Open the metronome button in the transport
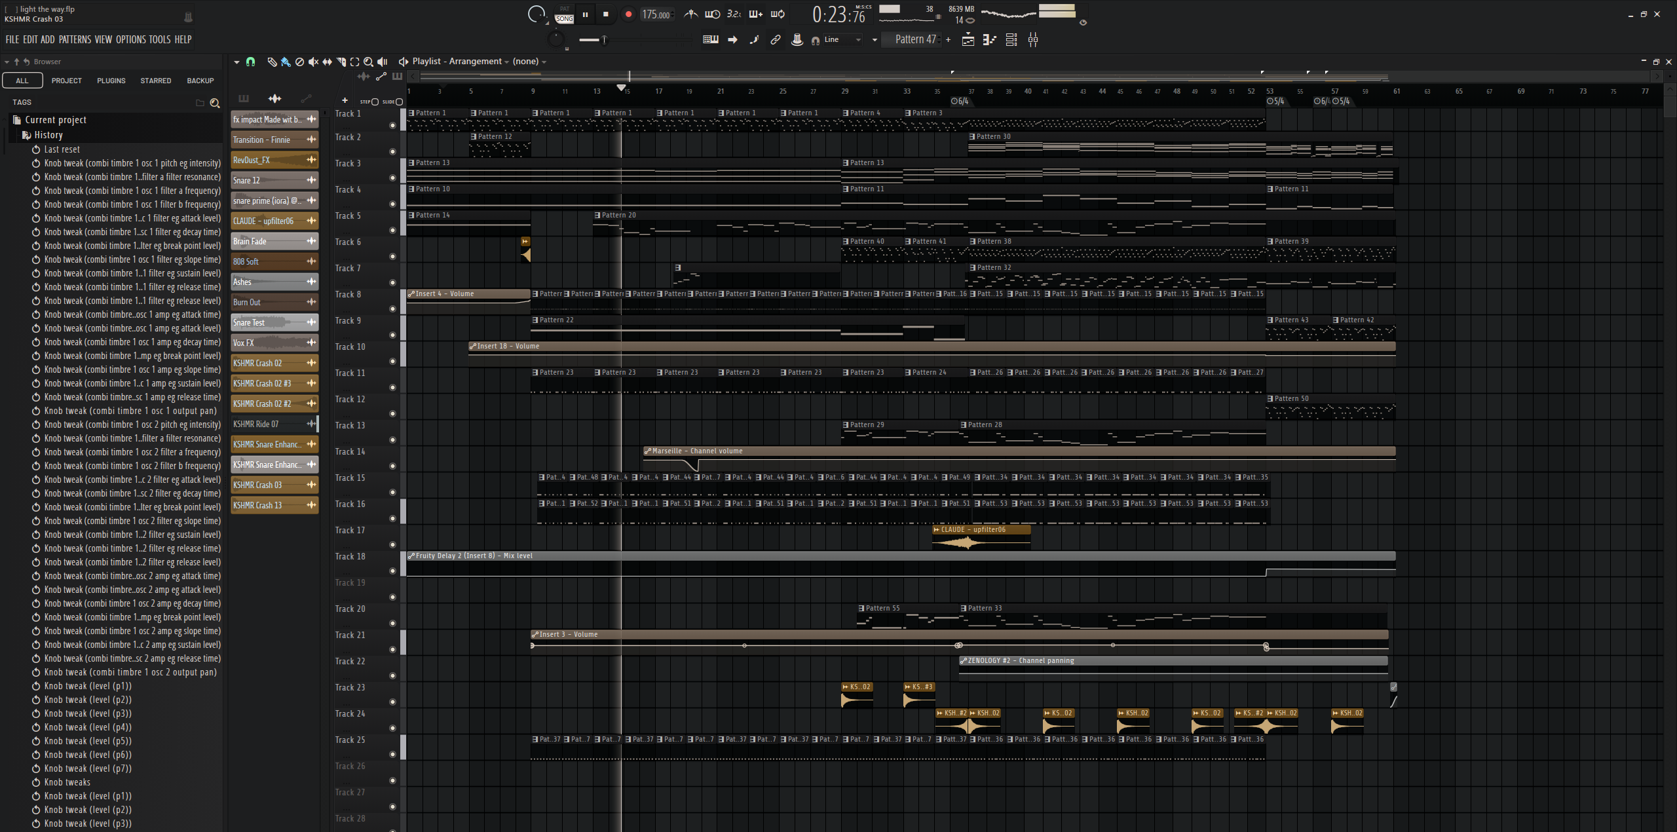This screenshot has width=1677, height=832. click(x=690, y=14)
